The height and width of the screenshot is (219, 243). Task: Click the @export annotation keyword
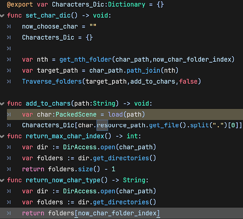tap(20, 4)
